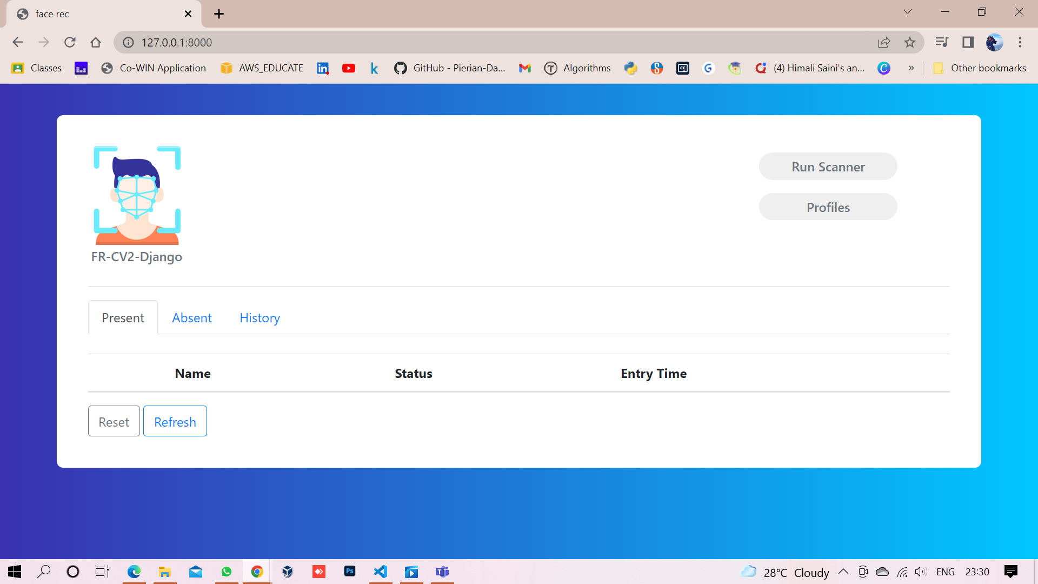
Task: Open Microsoft Teams from the taskbar
Action: (x=442, y=572)
